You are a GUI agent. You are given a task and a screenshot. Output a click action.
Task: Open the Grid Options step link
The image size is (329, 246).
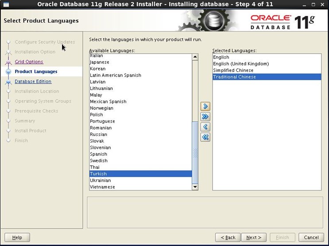(29, 62)
